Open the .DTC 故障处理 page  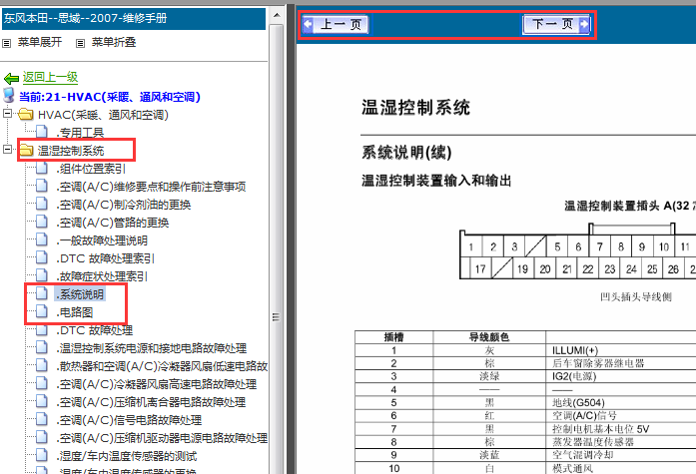click(95, 330)
